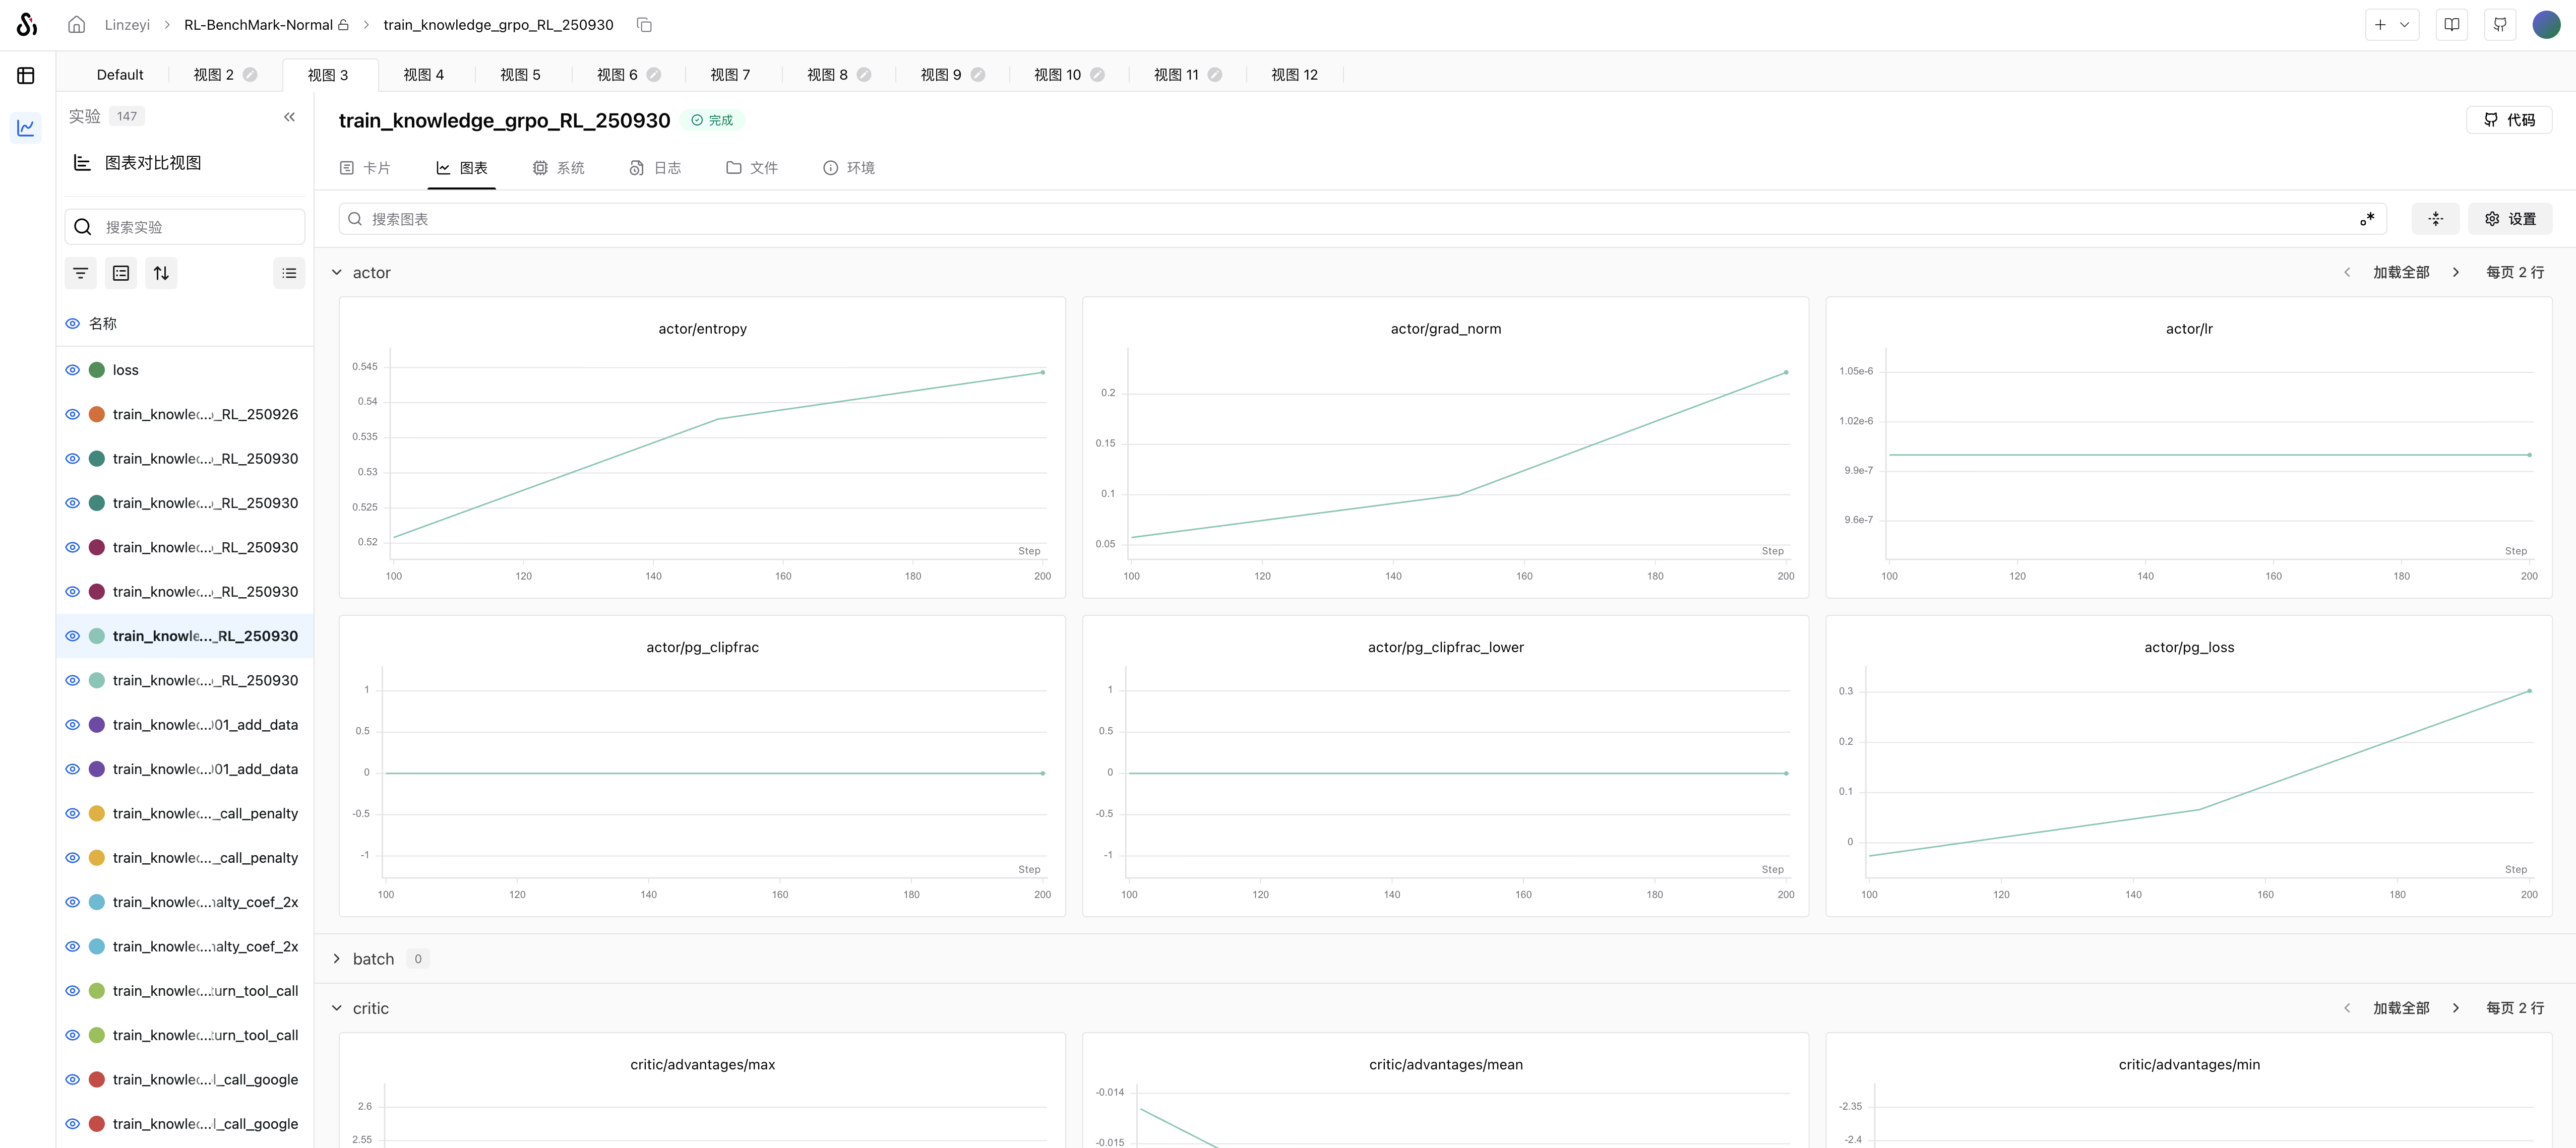
Task: Edit 视图 9 name pencil icon
Action: click(978, 75)
